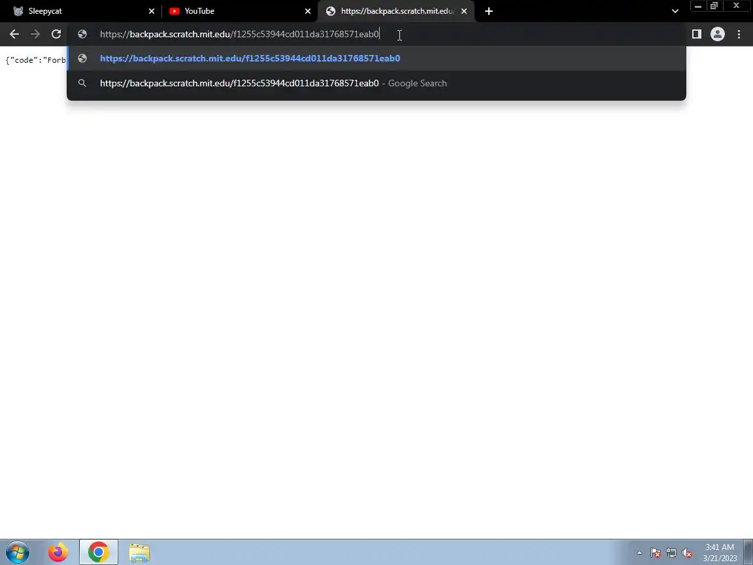The height and width of the screenshot is (565, 753).
Task: Select the backpack.scratch.mit.edu tab
Action: coord(396,11)
